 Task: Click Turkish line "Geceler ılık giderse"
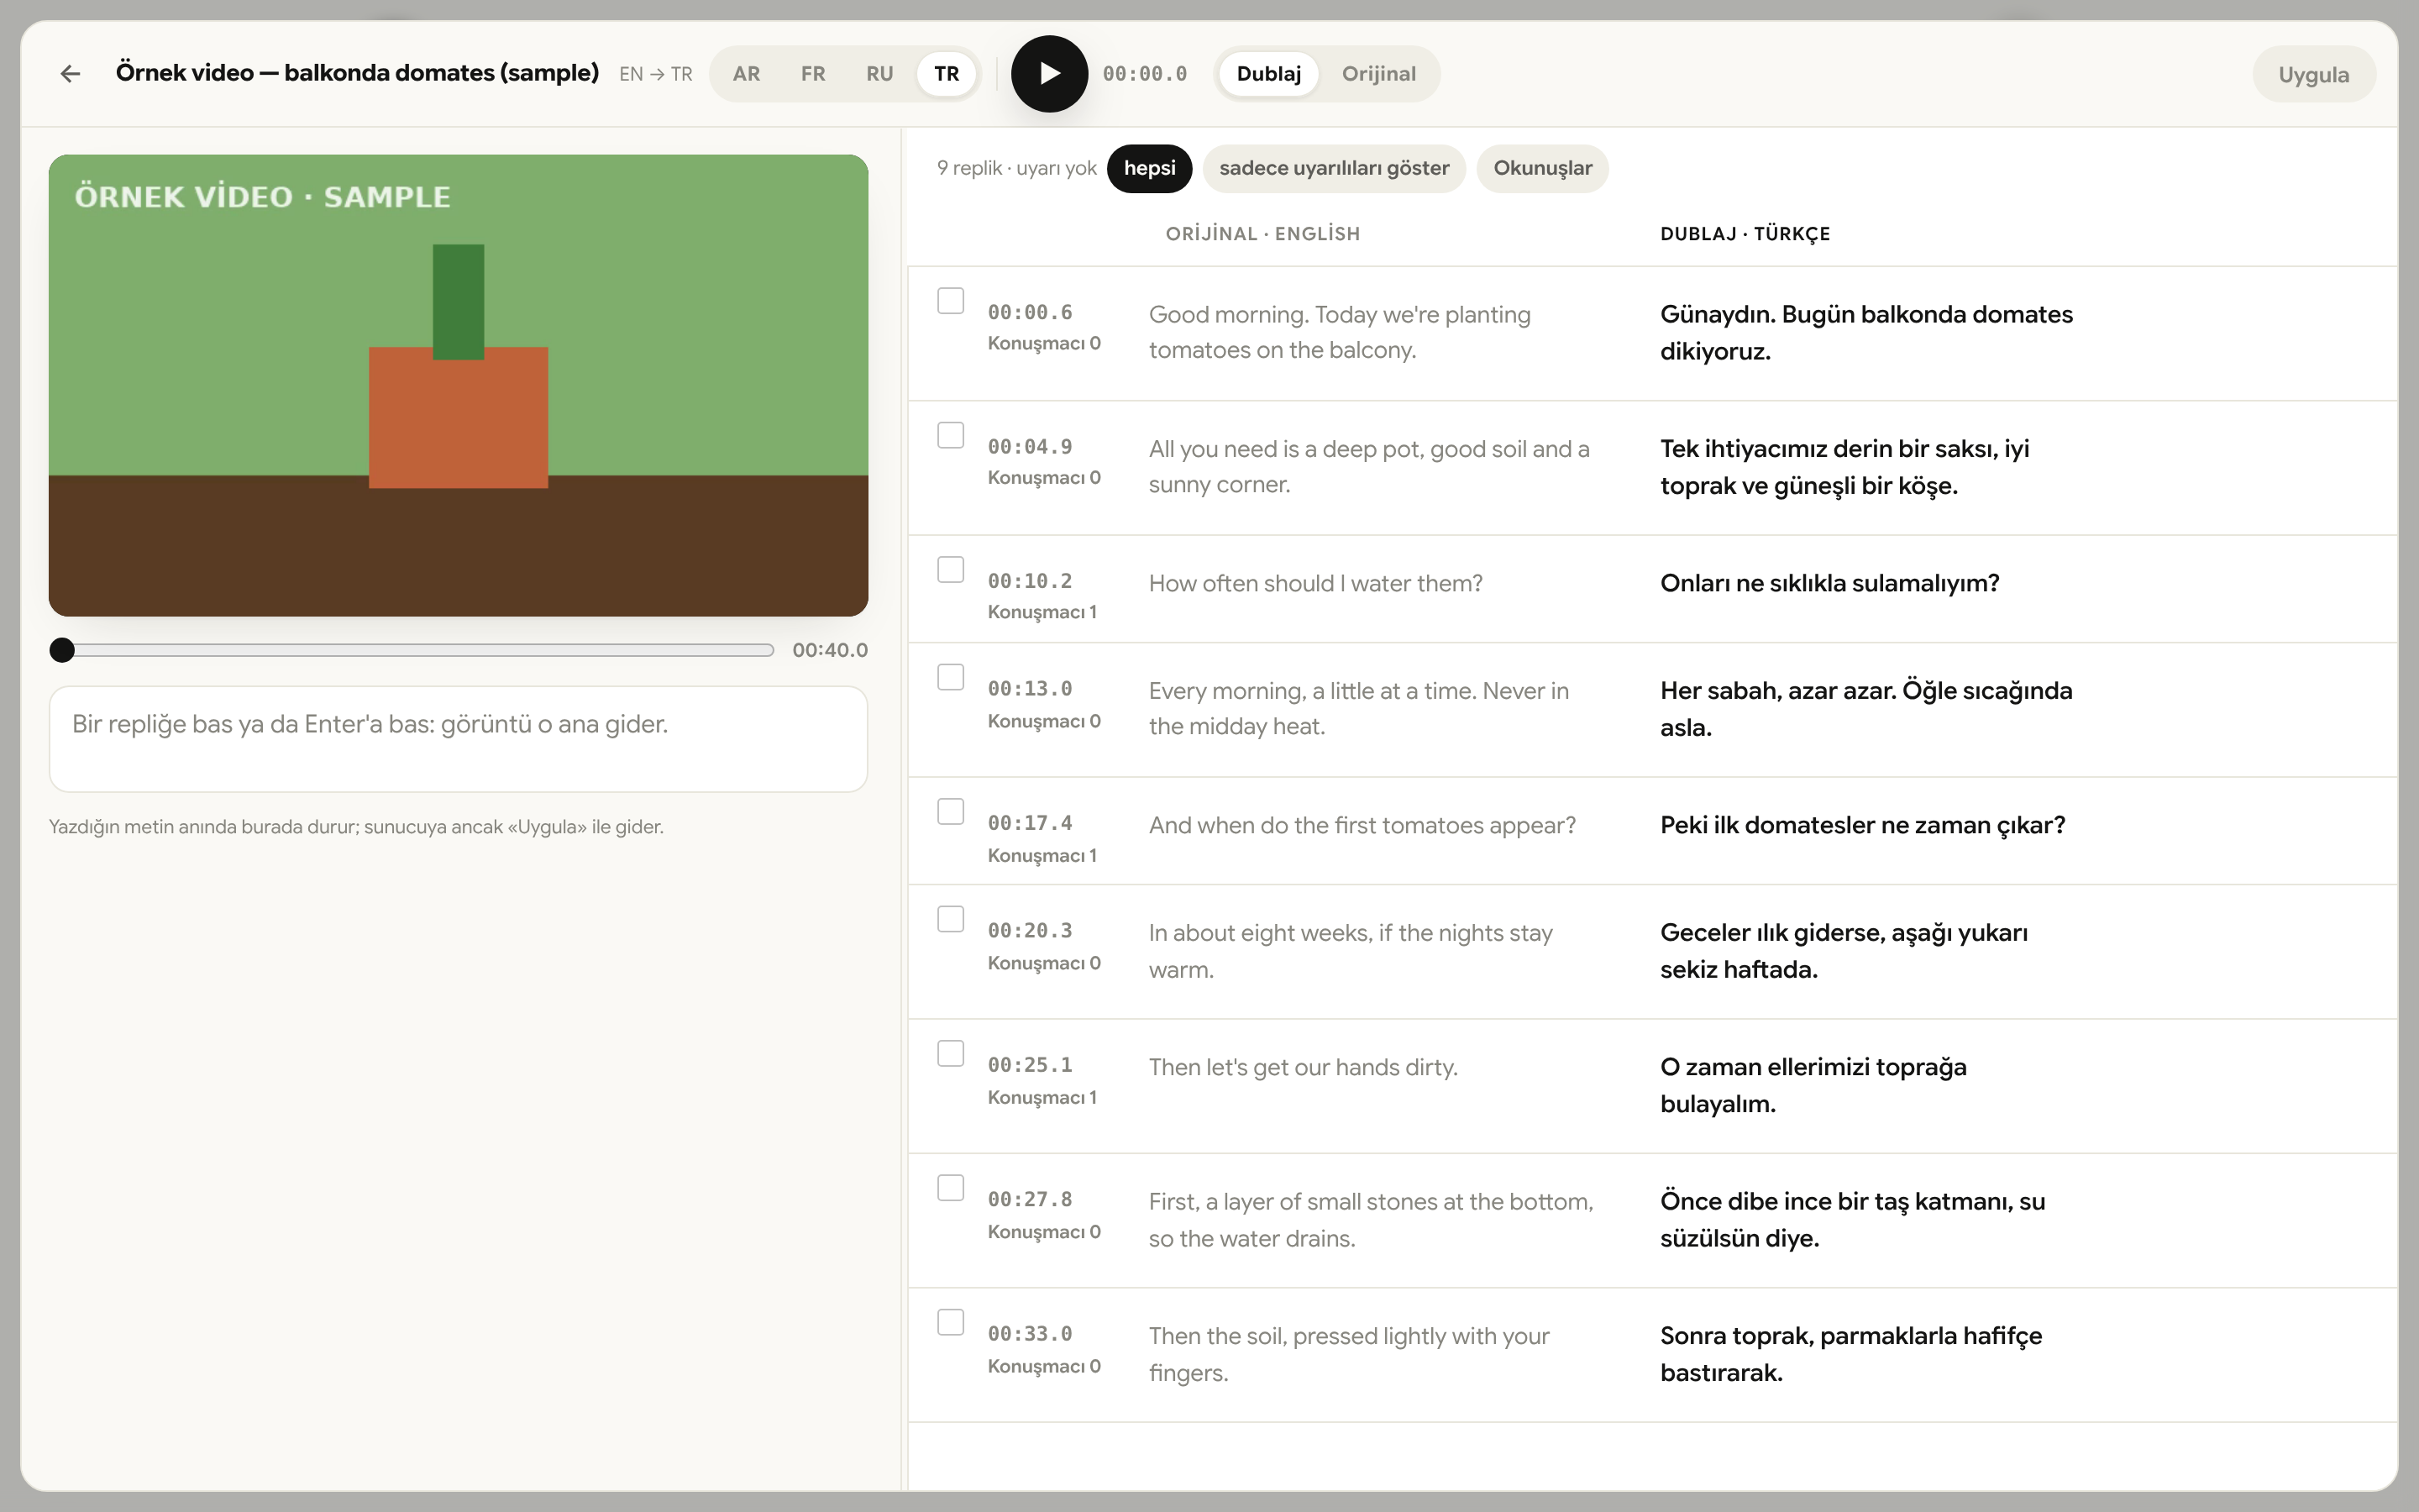1844,951
